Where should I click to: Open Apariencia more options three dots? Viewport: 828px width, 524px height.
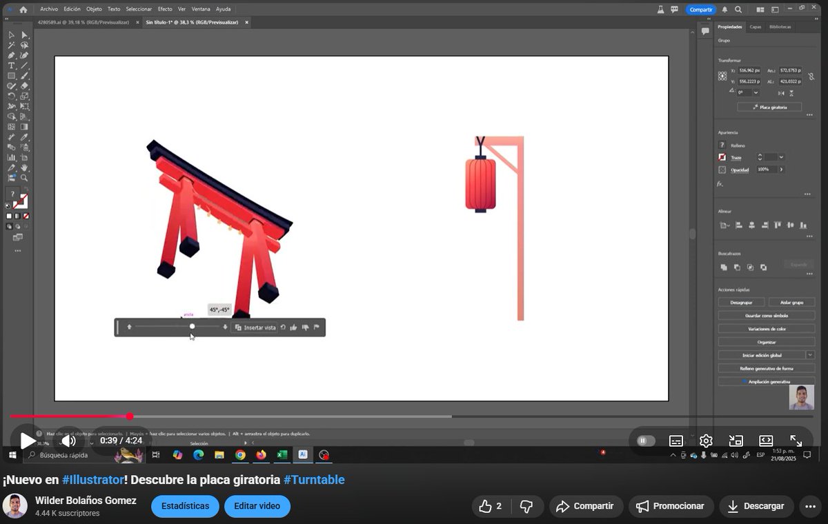pos(807,194)
